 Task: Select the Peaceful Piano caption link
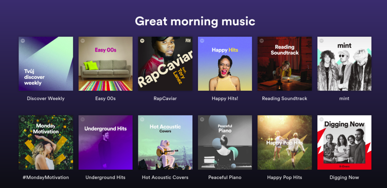225,177
